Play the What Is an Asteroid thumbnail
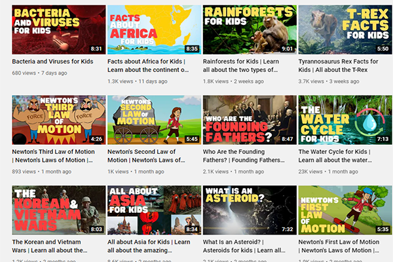 (250, 210)
